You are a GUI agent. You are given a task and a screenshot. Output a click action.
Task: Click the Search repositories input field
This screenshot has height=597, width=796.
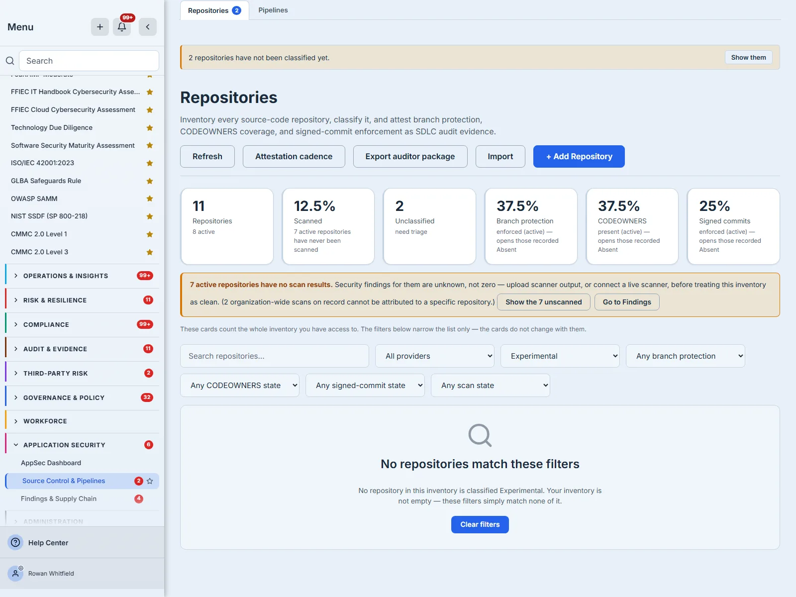[x=275, y=356]
